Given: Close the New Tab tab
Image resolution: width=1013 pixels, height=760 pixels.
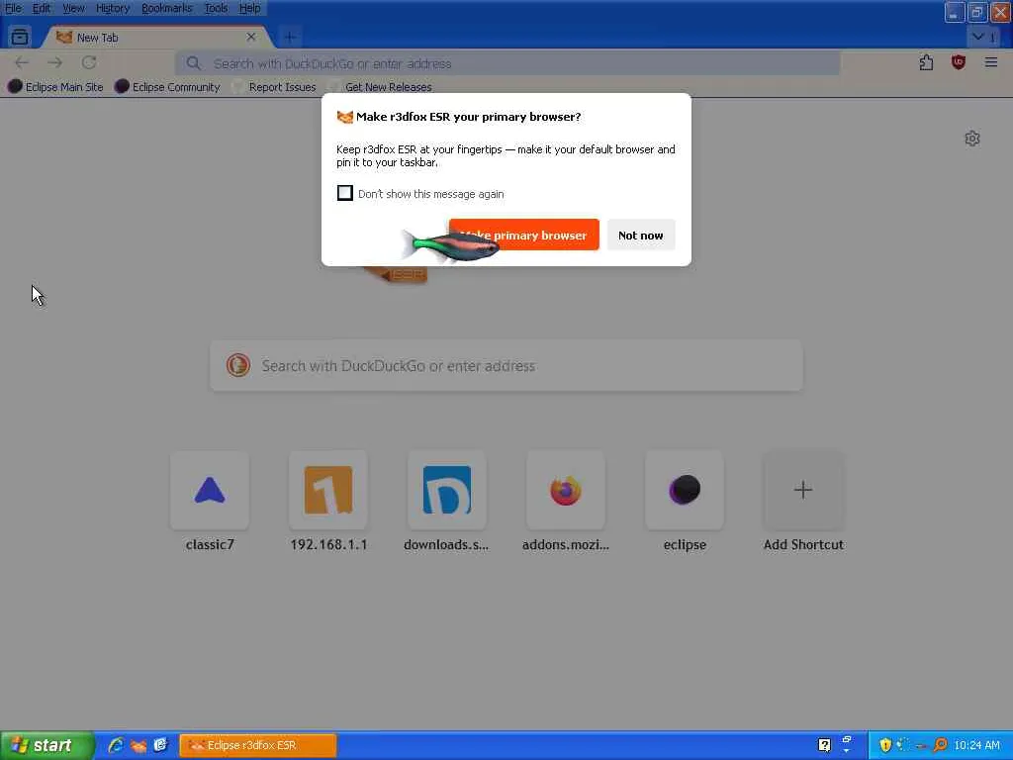Looking at the screenshot, I should (x=251, y=38).
